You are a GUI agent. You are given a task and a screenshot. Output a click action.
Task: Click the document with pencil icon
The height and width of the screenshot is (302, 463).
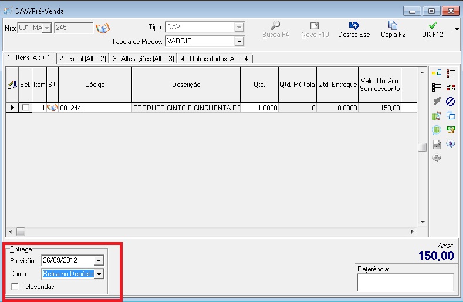(437, 144)
